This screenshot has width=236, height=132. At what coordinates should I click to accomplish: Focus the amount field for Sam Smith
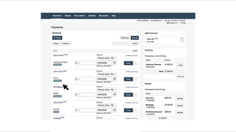pos(85,63)
